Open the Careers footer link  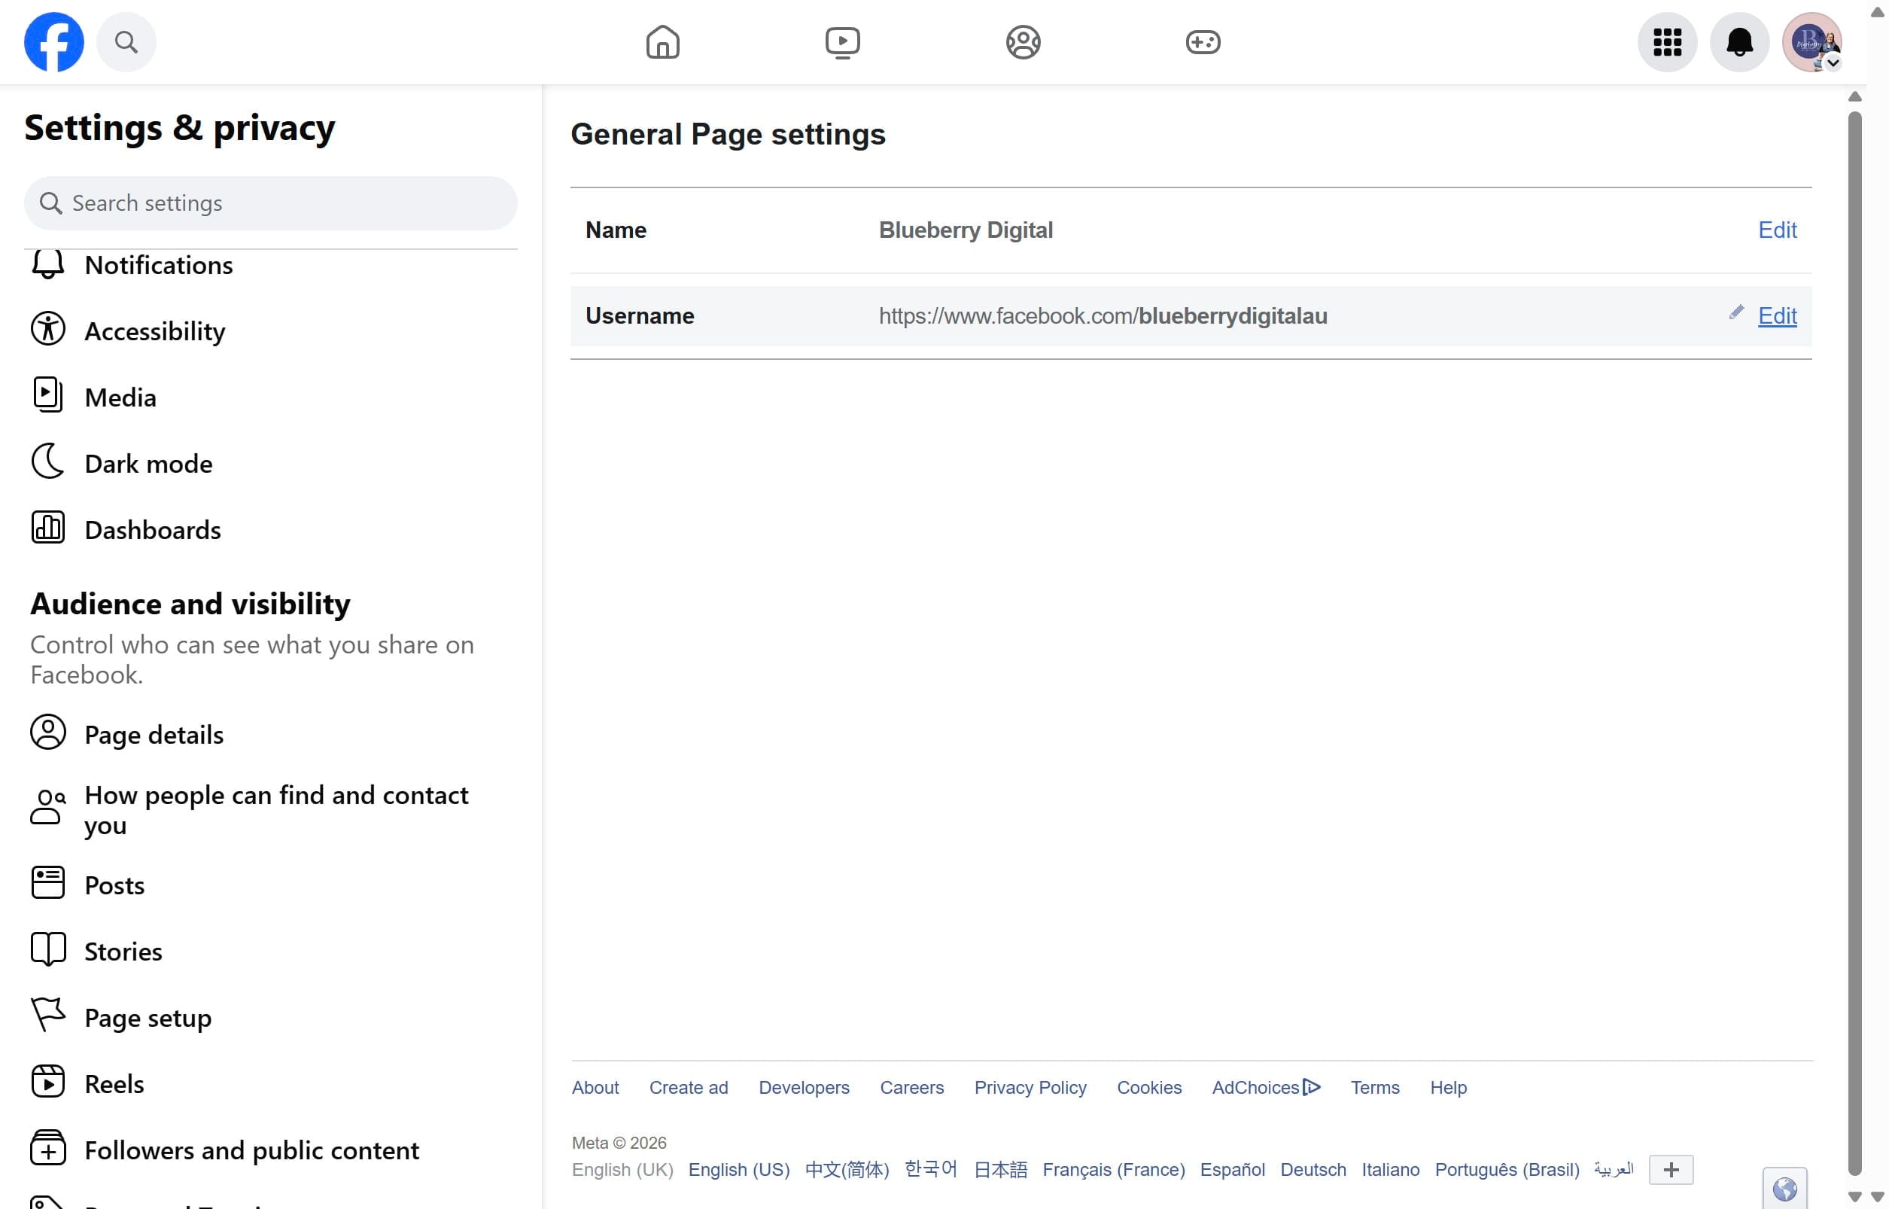tap(911, 1087)
